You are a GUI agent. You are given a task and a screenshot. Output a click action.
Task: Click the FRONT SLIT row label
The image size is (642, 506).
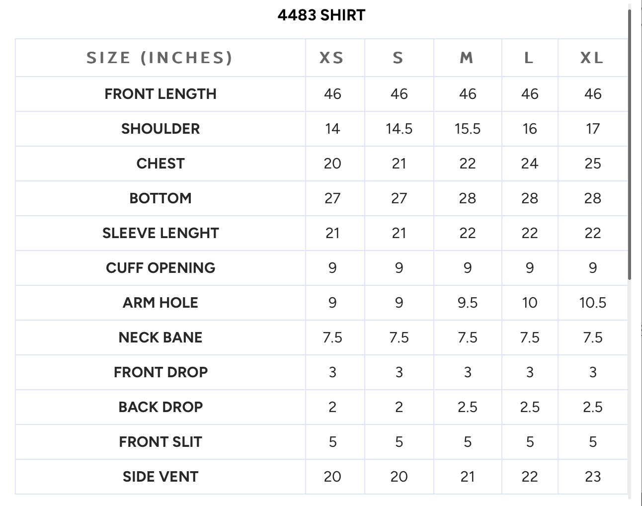click(x=160, y=442)
